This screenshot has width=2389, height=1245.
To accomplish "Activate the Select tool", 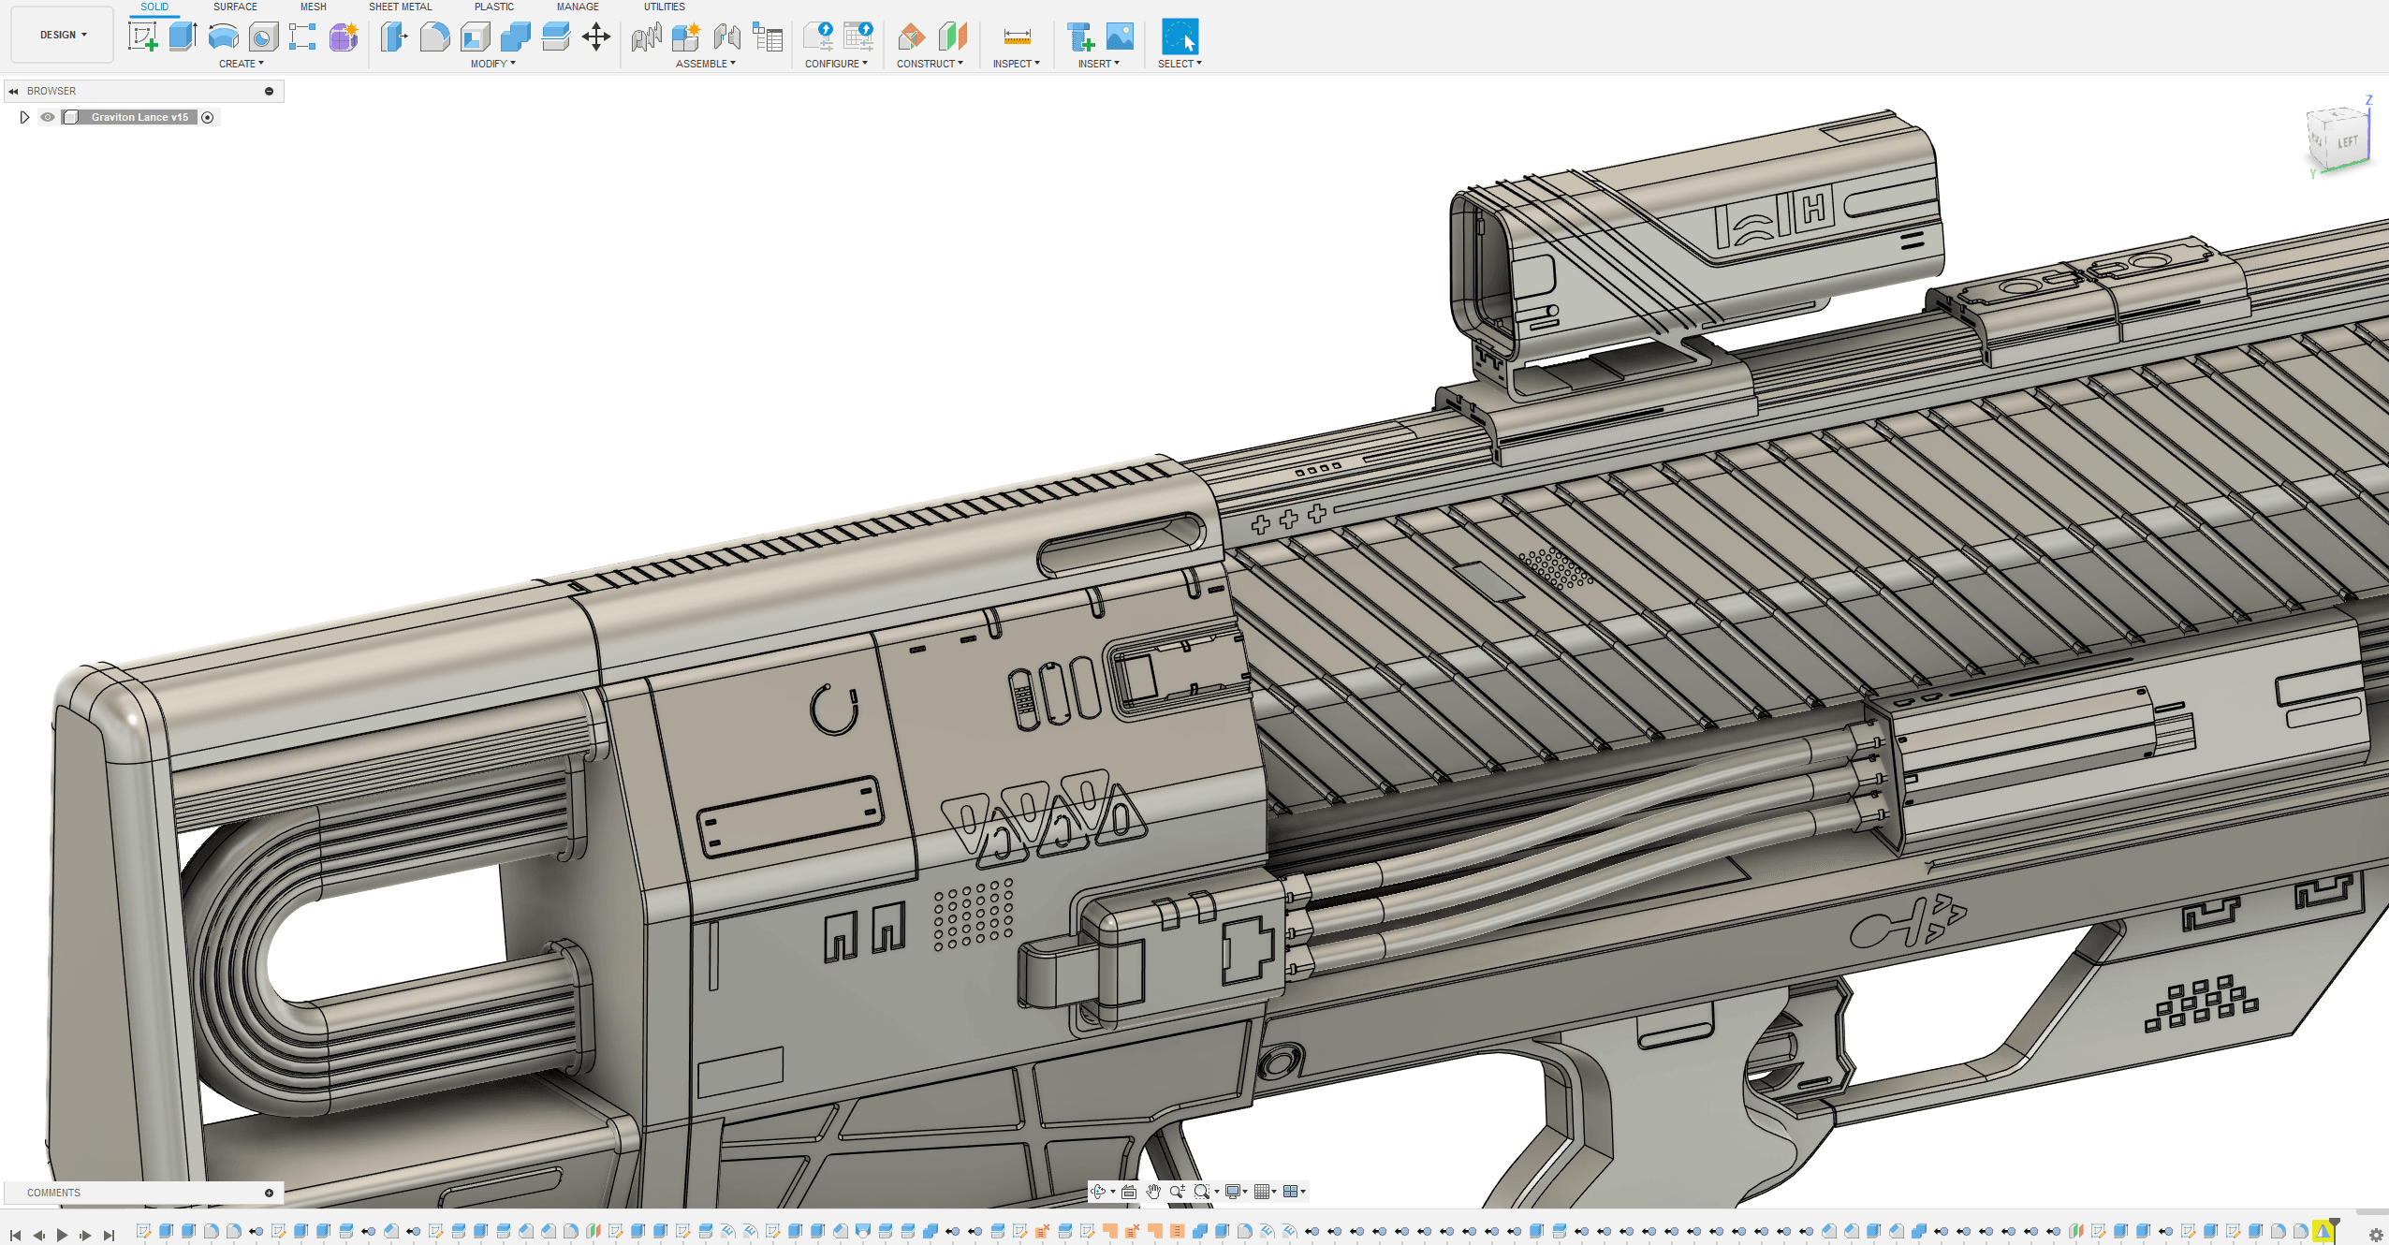I will (x=1180, y=37).
